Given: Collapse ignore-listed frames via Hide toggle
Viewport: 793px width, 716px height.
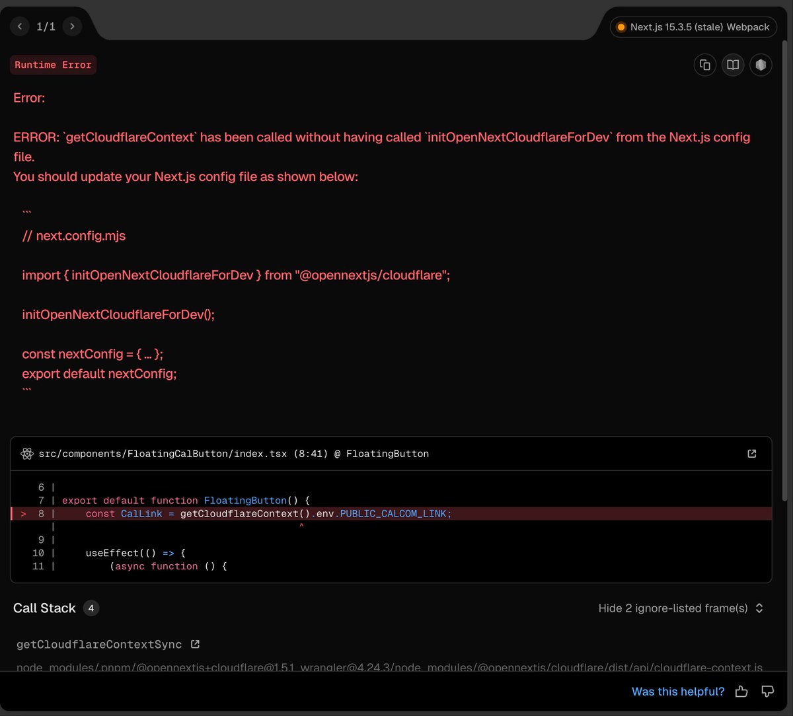Looking at the screenshot, I should tap(681, 608).
